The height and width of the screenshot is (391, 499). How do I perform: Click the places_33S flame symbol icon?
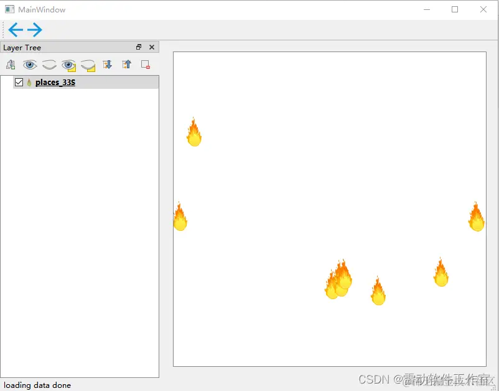point(29,83)
